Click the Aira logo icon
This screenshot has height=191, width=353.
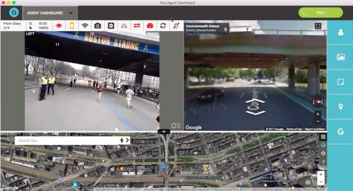[14, 13]
